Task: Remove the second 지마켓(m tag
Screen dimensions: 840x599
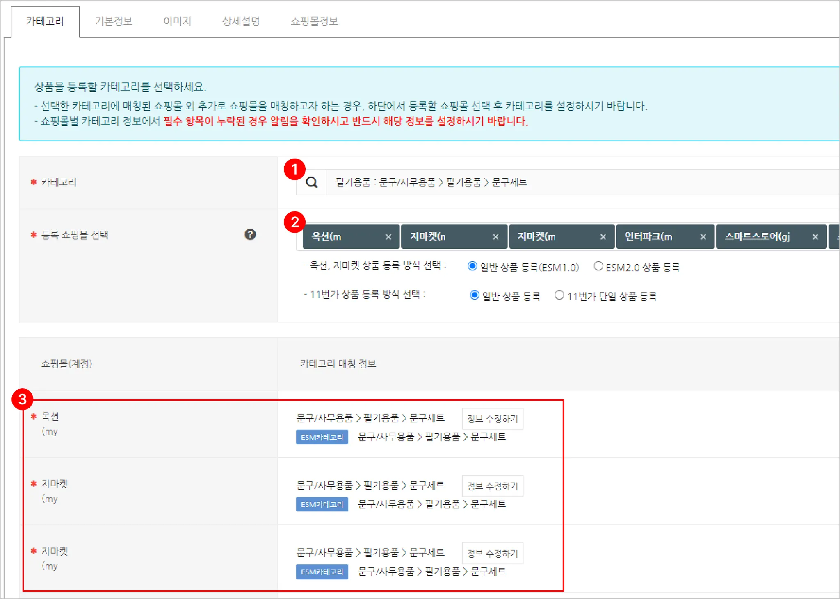Action: pyautogui.click(x=603, y=237)
